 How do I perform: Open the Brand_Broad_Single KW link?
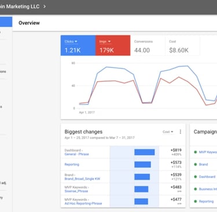(82, 179)
